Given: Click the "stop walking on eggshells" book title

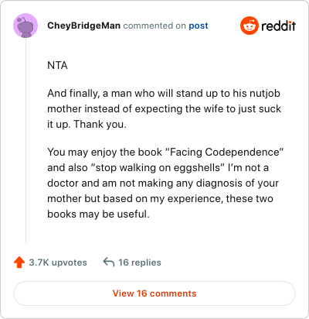Looking at the screenshot, I should 158,168.
